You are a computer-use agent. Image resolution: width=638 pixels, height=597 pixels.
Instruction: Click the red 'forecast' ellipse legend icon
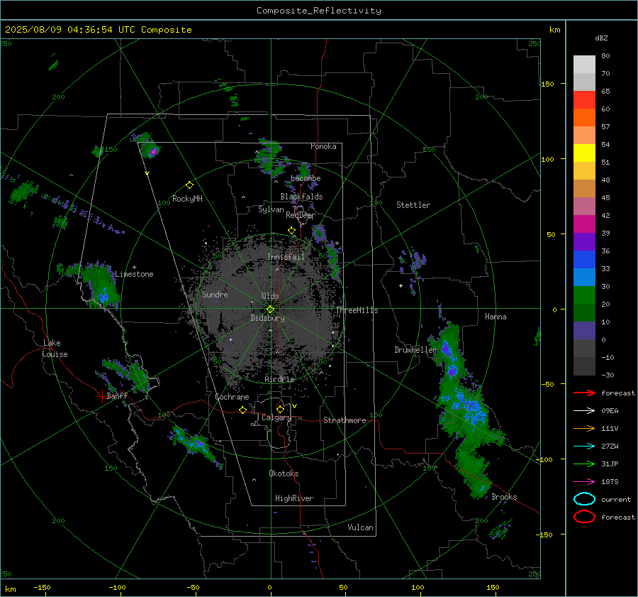584,517
